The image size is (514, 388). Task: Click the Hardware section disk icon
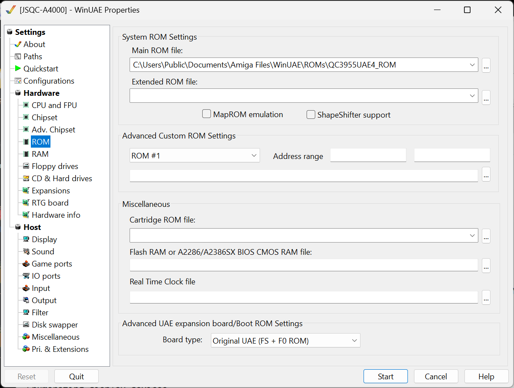[18, 93]
